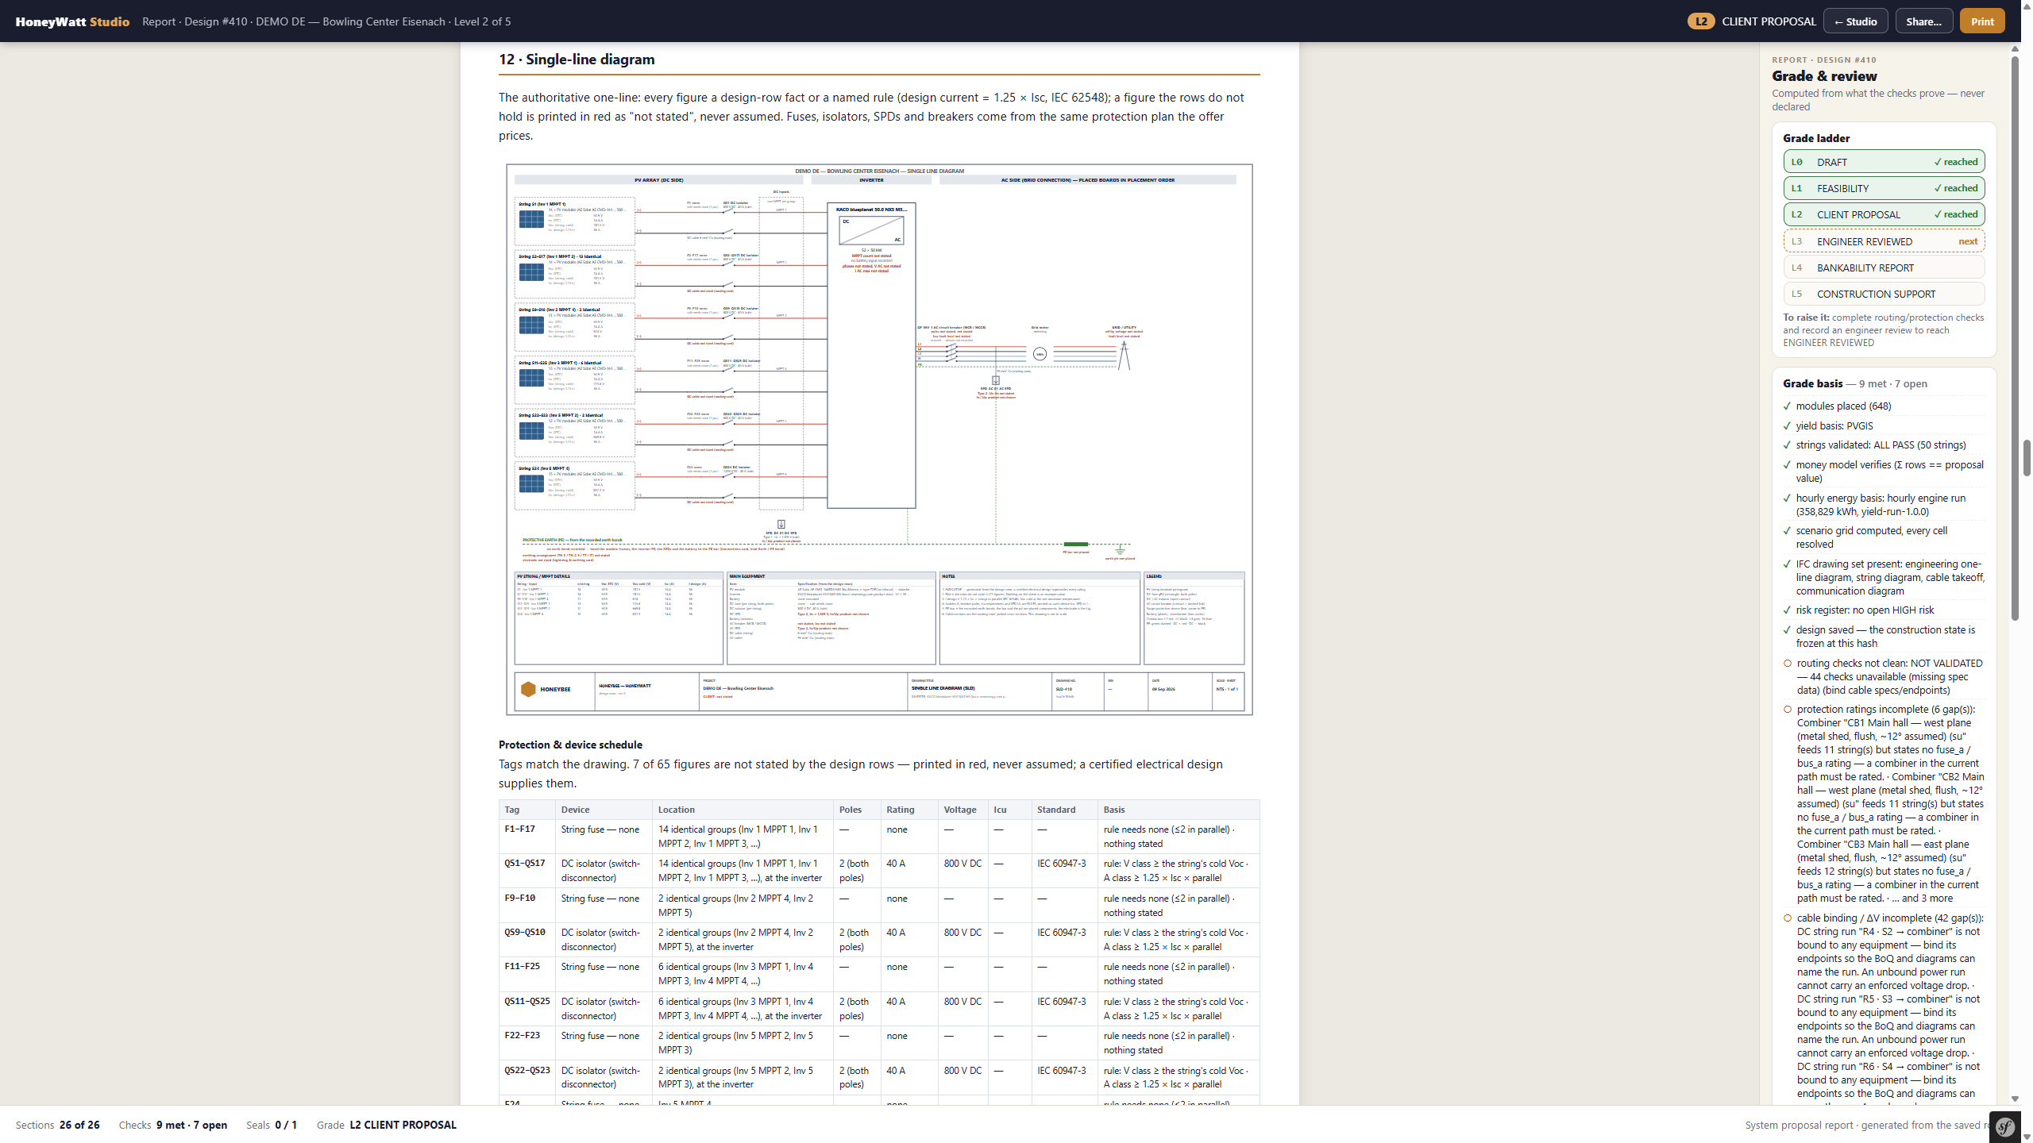
Task: Go back via the ← Studio button
Action: pyautogui.click(x=1855, y=21)
